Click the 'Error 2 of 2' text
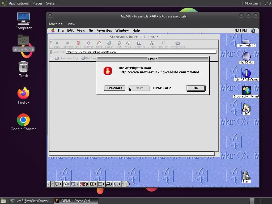 (x=162, y=88)
